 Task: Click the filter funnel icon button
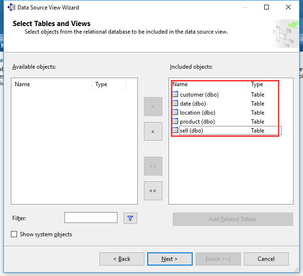(130, 218)
